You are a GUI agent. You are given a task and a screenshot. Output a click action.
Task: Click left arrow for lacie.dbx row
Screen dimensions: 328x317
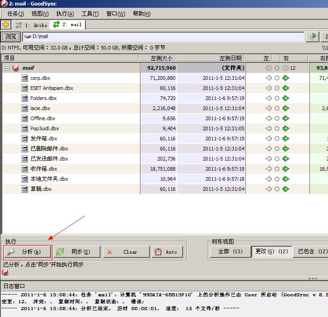(268, 108)
